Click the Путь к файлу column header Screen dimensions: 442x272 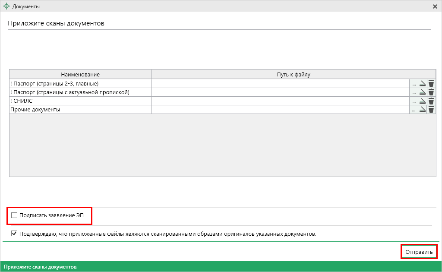tap(294, 75)
